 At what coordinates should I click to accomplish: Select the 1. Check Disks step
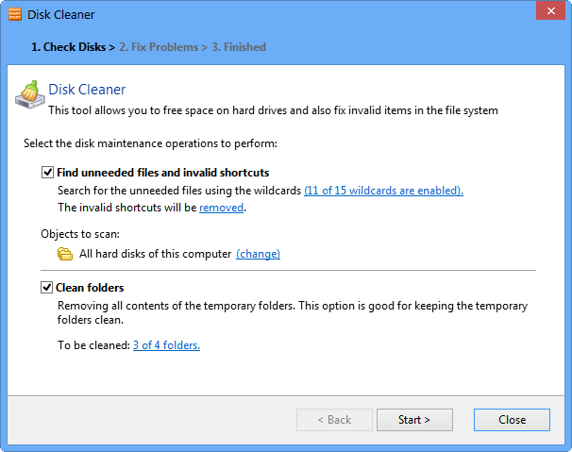click(x=69, y=47)
